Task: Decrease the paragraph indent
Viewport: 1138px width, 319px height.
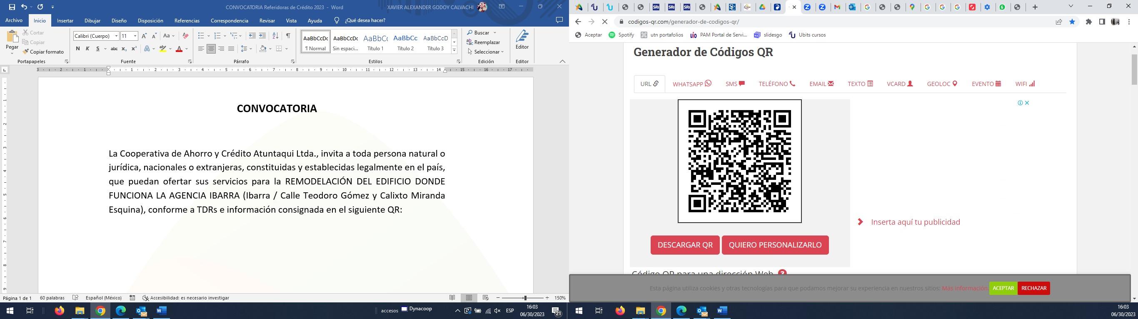Action: [x=252, y=36]
